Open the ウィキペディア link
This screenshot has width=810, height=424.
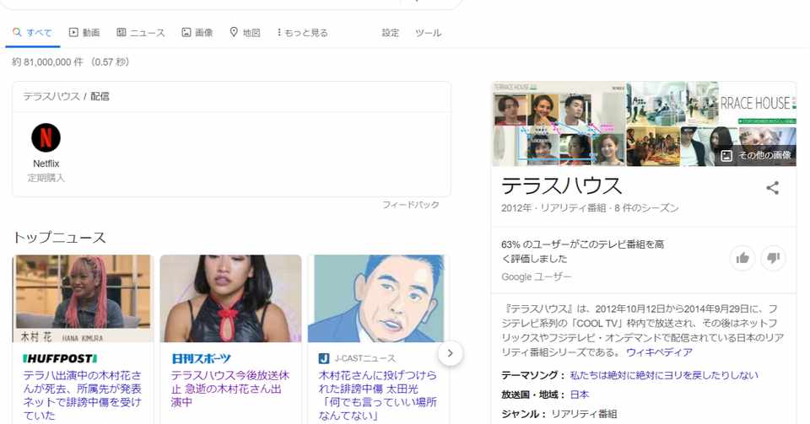coord(659,352)
